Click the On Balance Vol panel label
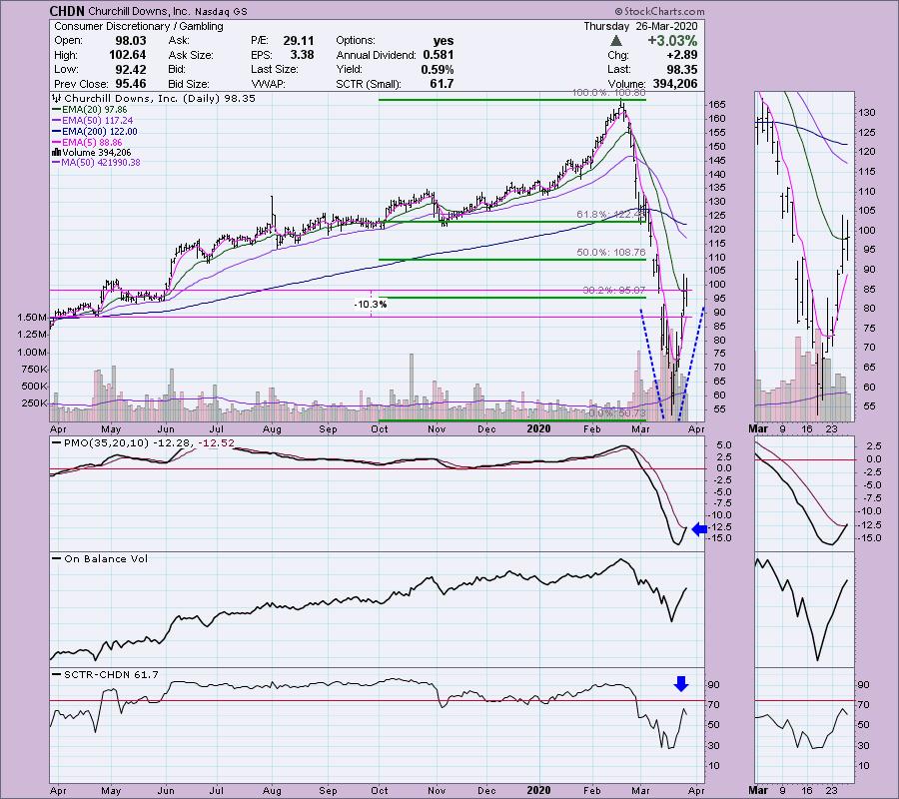Image resolution: width=899 pixels, height=799 pixels. [100, 559]
